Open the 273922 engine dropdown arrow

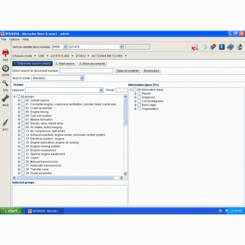click(89, 56)
